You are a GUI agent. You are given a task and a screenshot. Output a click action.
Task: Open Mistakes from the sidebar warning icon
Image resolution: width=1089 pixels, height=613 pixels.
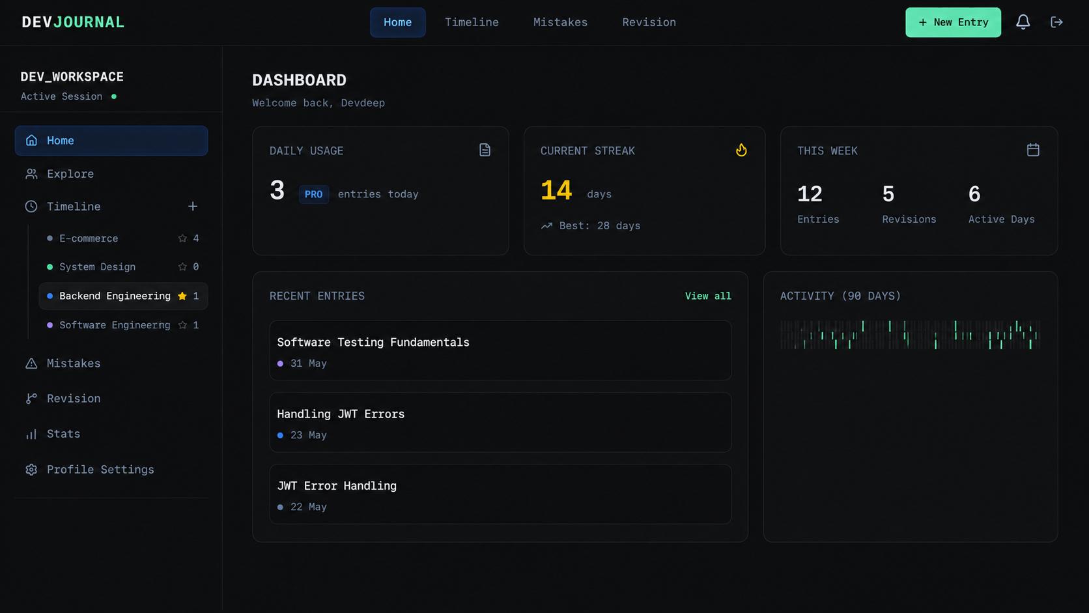click(31, 364)
